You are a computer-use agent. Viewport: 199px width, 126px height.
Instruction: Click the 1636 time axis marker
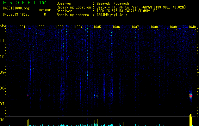pos(116,27)
